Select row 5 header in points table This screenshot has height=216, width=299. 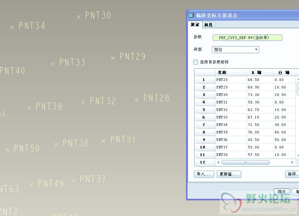[x=205, y=109]
